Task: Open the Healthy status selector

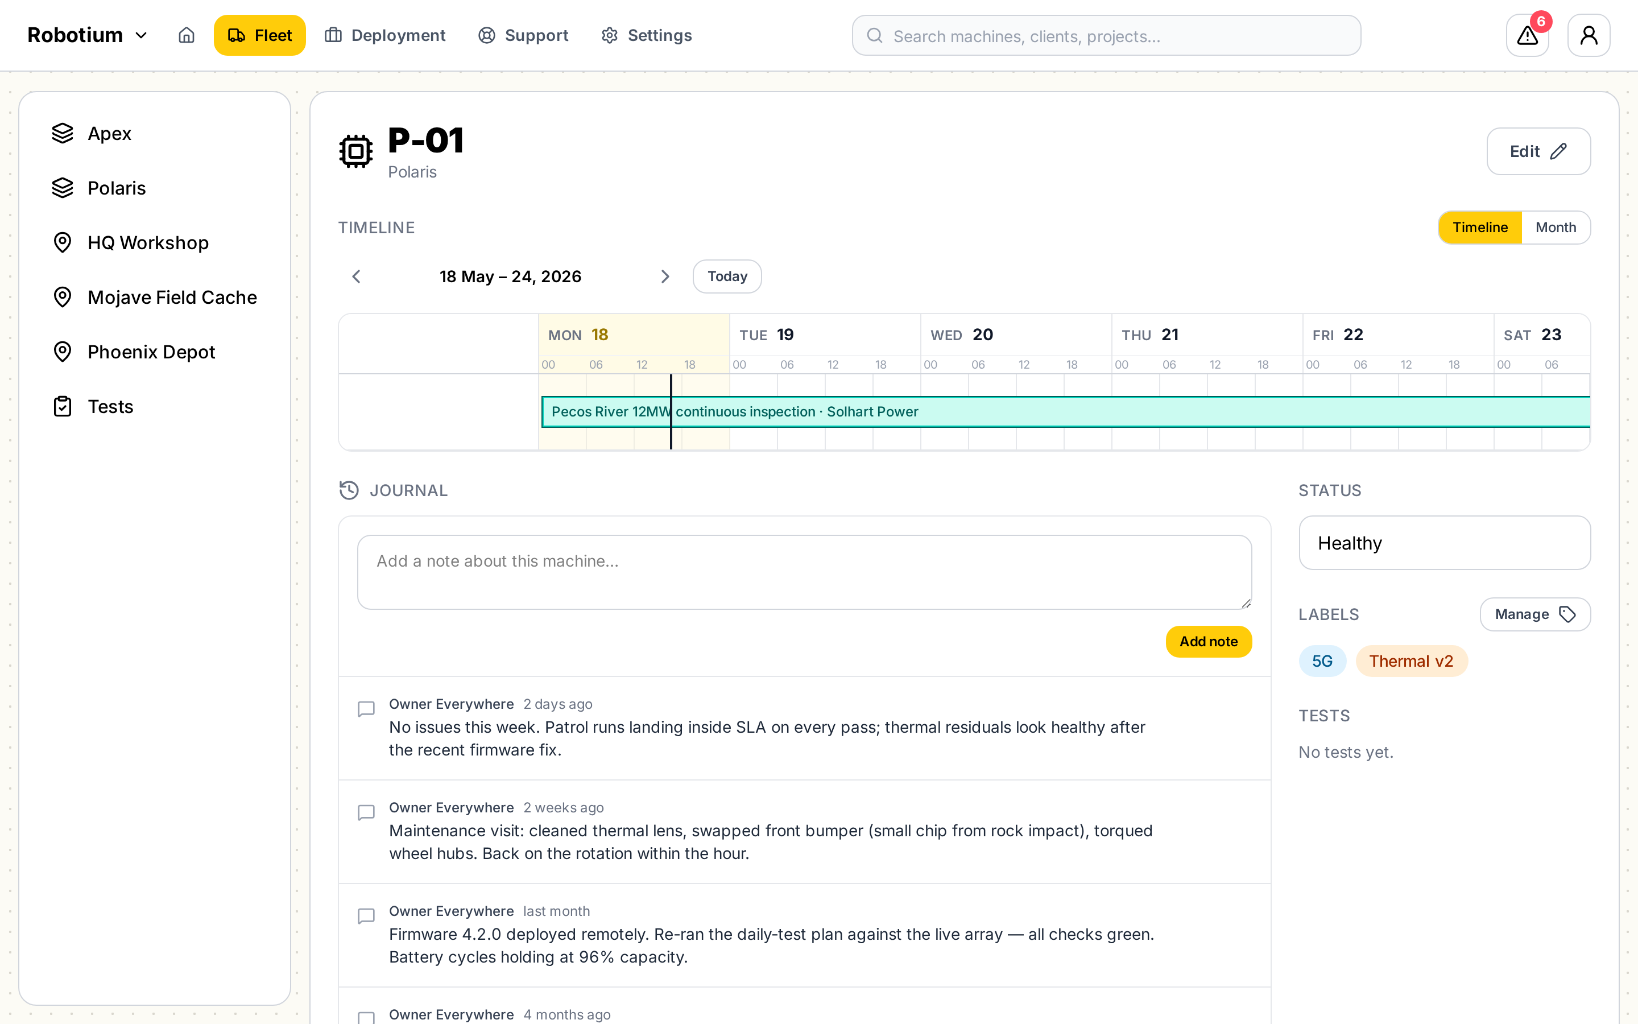Action: coord(1445,543)
